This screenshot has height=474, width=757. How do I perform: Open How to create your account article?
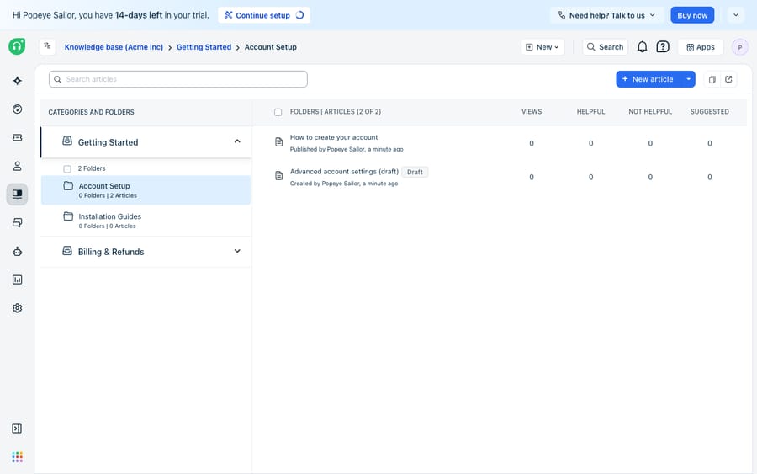point(334,137)
